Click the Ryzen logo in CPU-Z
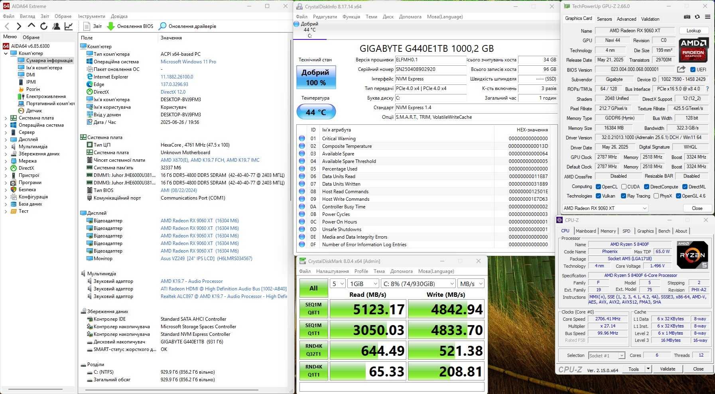This screenshot has height=394, width=715. [693, 255]
